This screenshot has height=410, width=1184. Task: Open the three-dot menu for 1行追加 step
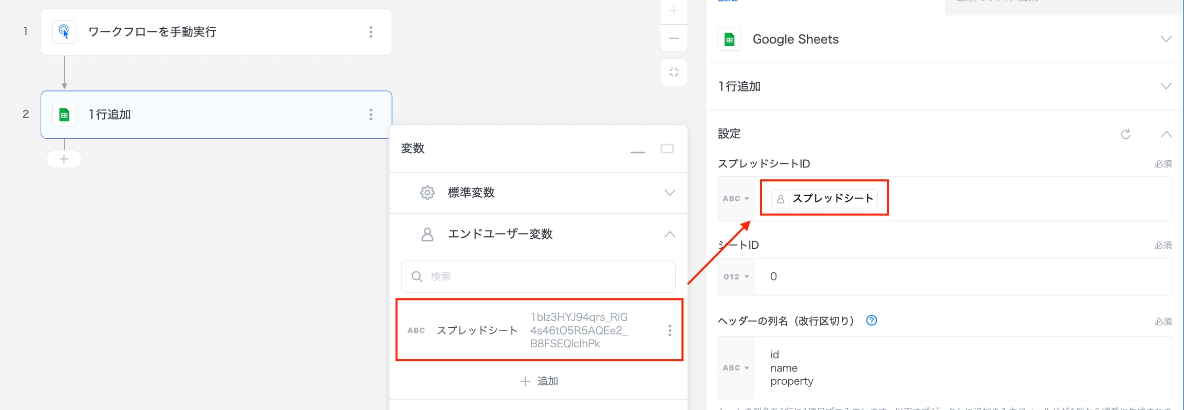[371, 115]
